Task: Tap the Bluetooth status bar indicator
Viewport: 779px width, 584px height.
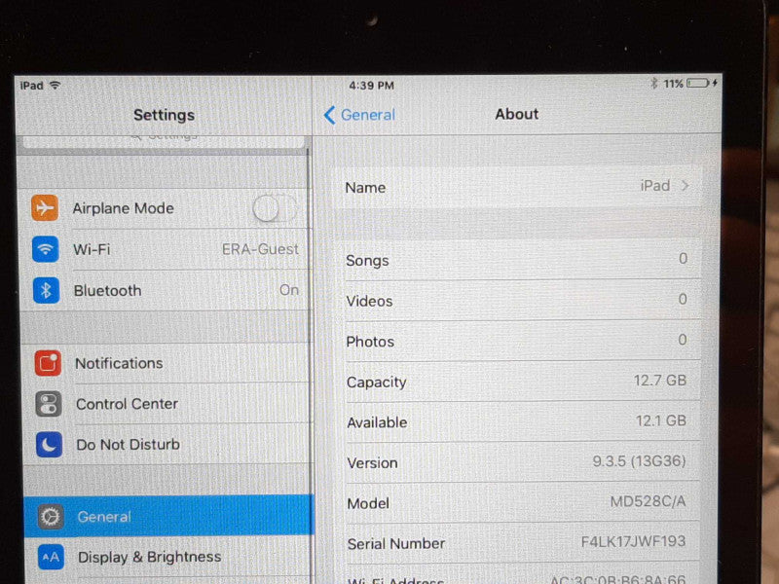Action: point(653,84)
